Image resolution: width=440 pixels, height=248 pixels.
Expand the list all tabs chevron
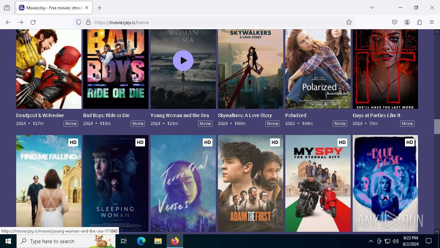click(x=372, y=8)
